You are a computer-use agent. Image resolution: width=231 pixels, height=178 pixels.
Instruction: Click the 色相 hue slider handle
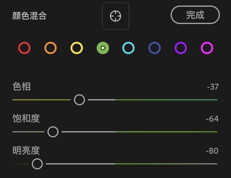tap(79, 100)
